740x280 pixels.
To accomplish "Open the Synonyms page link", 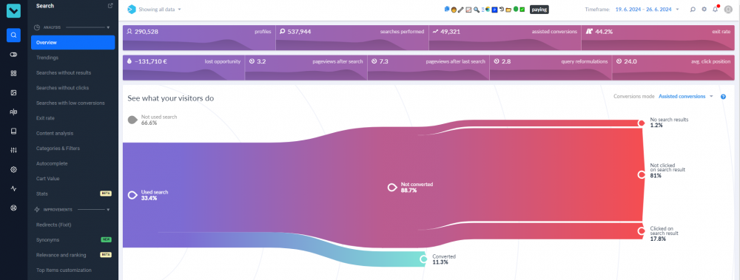I will [x=47, y=240].
